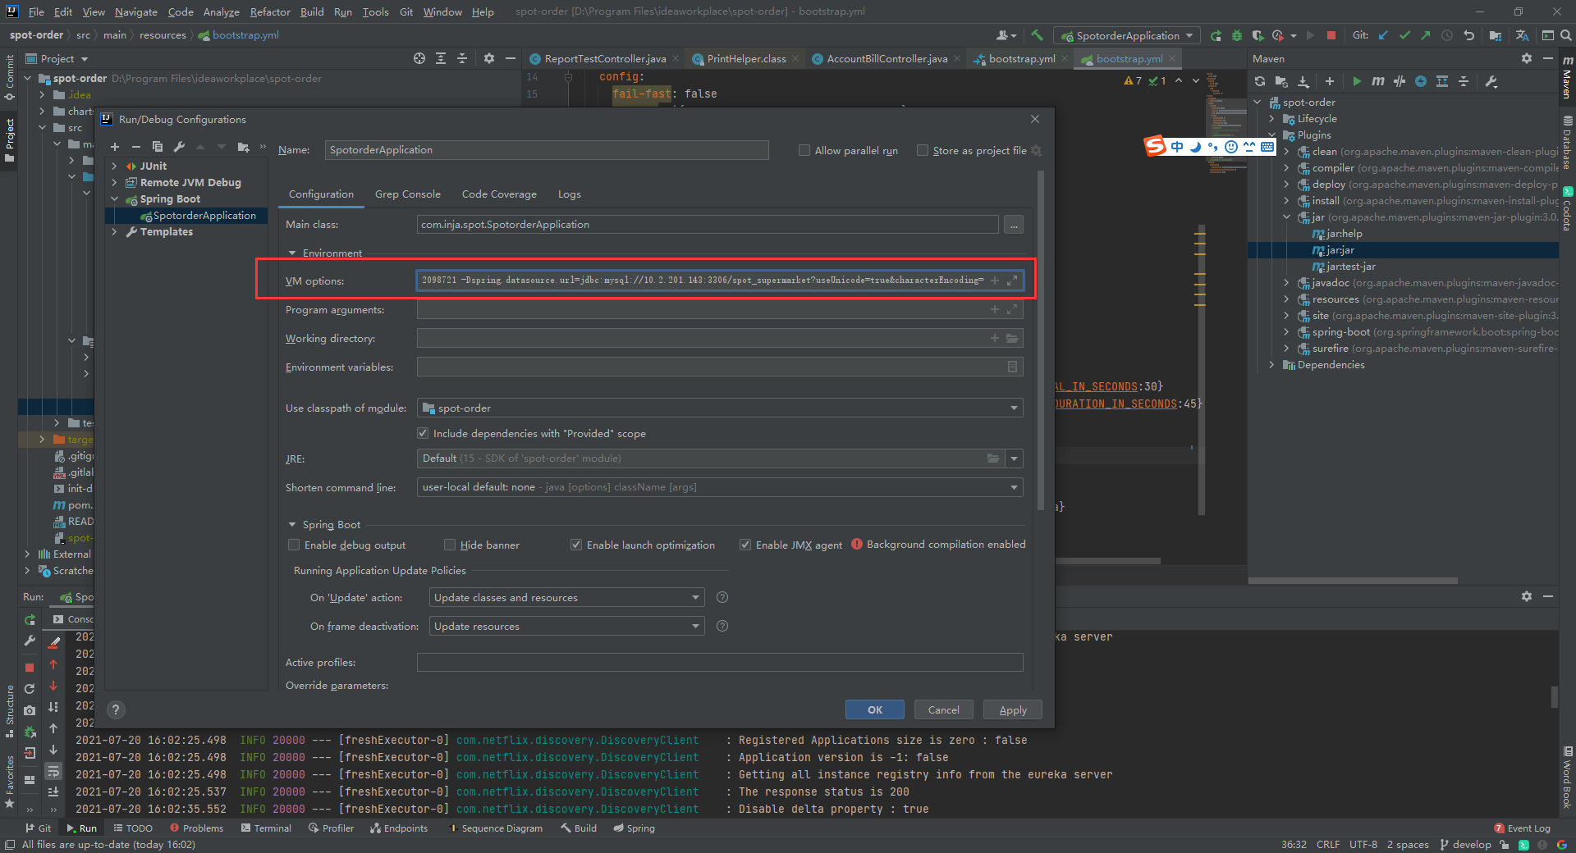
Task: Rerun SpotorderApplication from main toolbar
Action: [x=1216, y=35]
